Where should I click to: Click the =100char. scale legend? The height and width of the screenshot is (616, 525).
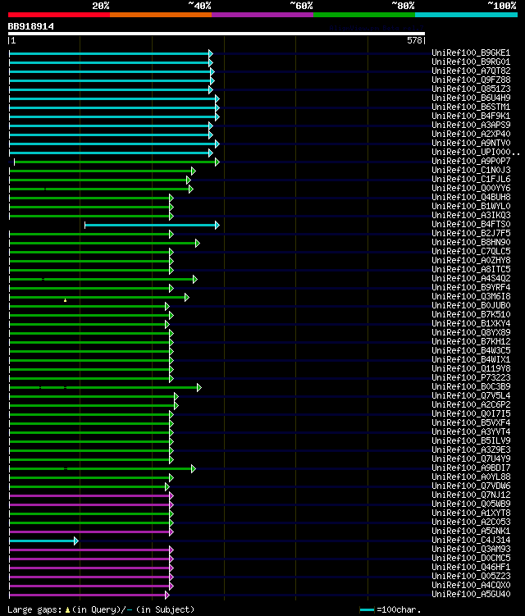[x=390, y=609]
